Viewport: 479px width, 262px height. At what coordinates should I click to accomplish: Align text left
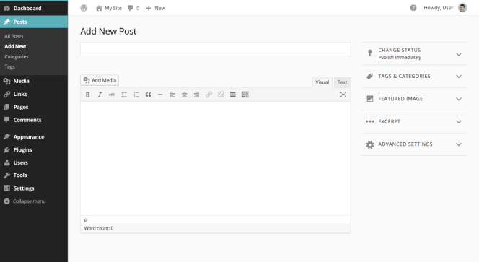point(172,95)
